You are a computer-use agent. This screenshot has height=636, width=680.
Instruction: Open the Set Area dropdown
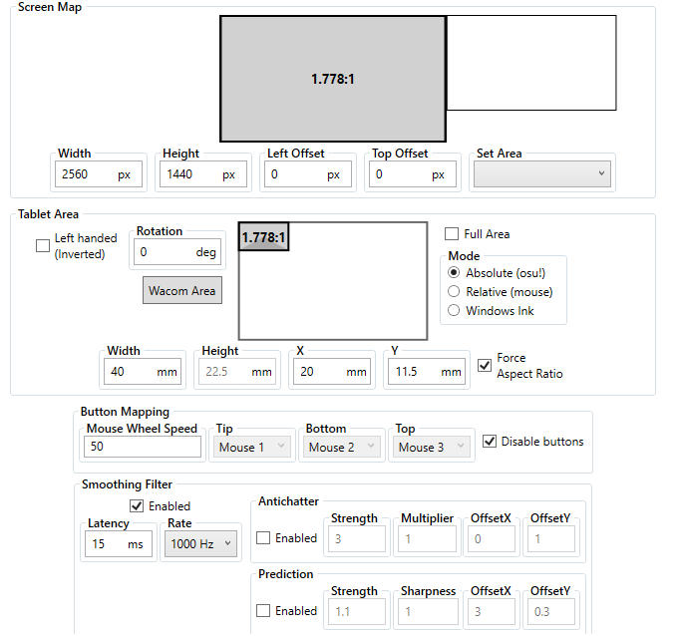541,174
